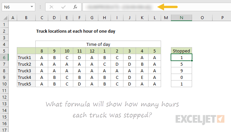Select the Truck1 row label cell
The width and height of the screenshot is (231, 132).
coord(26,57)
